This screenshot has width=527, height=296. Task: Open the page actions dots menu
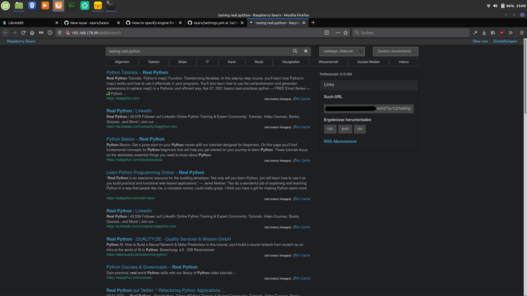[338, 33]
